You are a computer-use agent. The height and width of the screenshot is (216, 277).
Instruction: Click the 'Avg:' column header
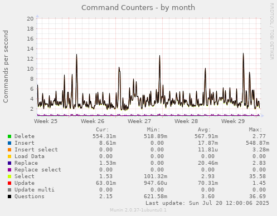(205, 130)
